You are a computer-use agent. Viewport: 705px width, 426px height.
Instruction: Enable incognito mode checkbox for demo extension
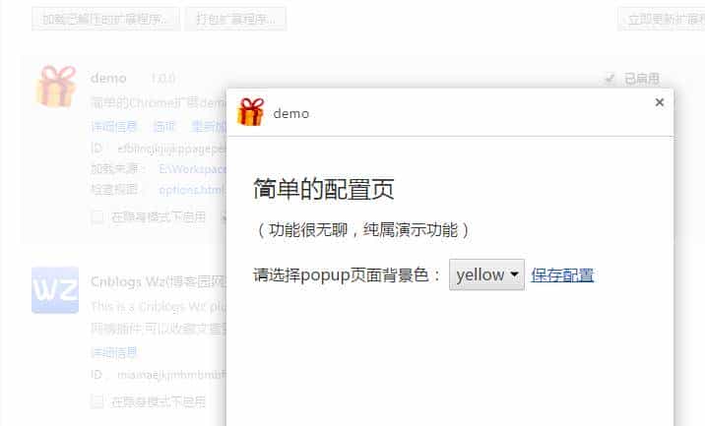(97, 217)
